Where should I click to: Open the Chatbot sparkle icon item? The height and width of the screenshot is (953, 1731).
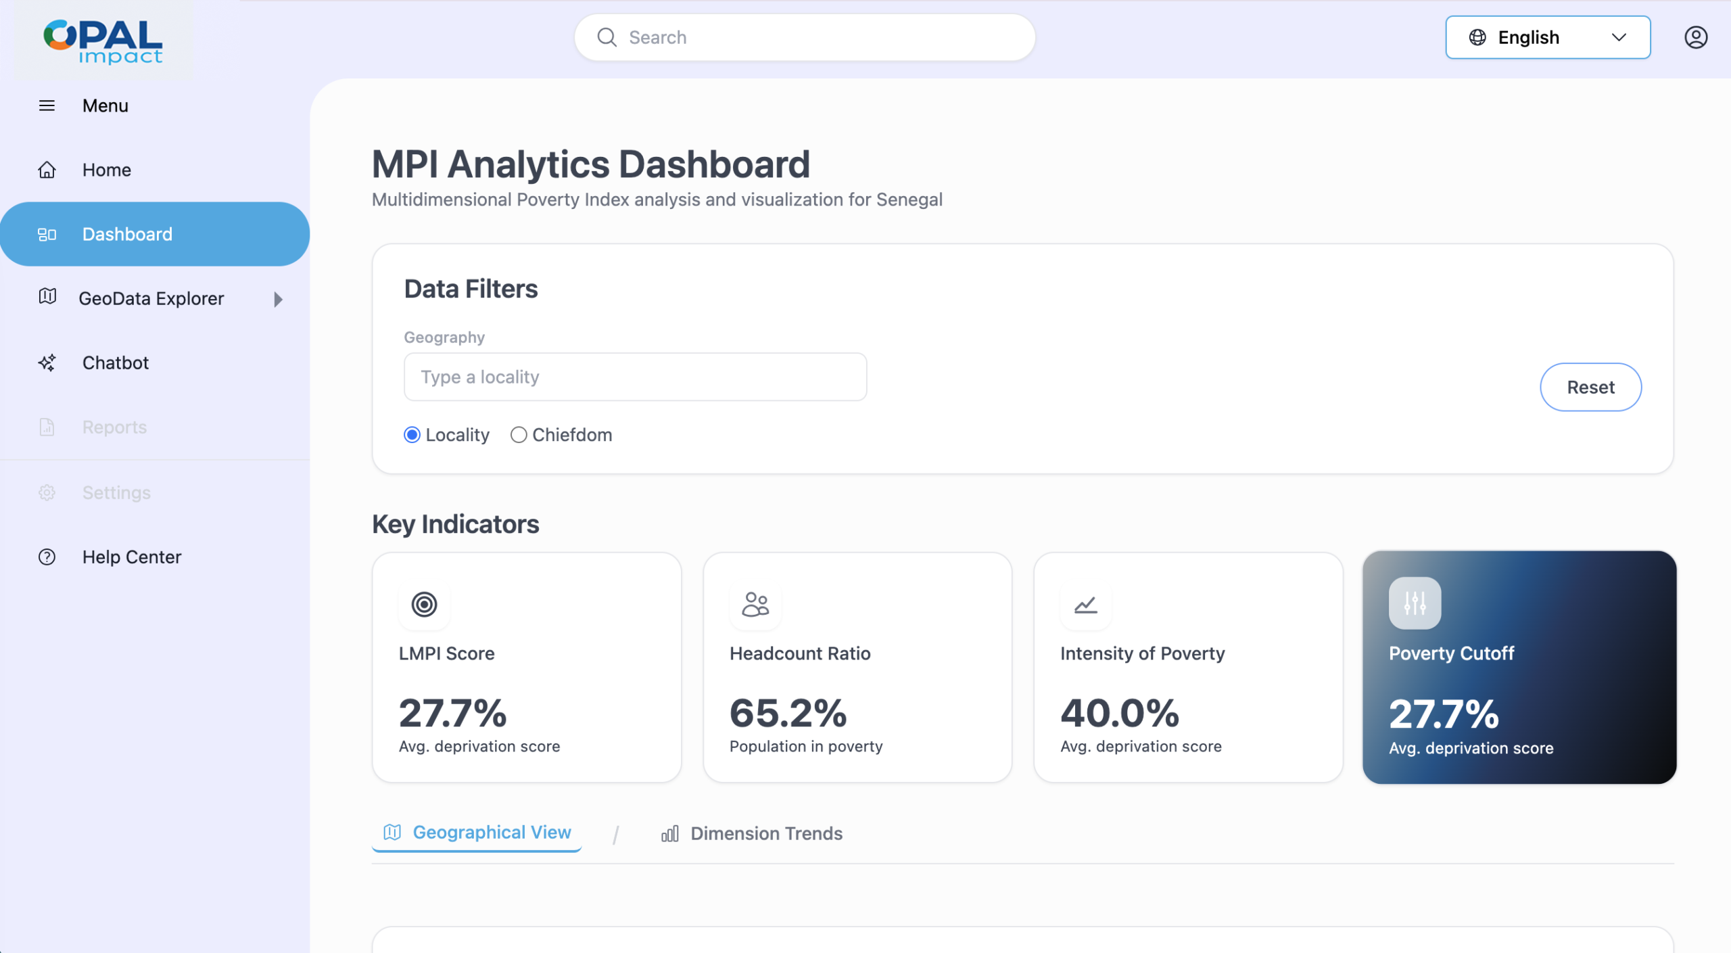point(47,363)
